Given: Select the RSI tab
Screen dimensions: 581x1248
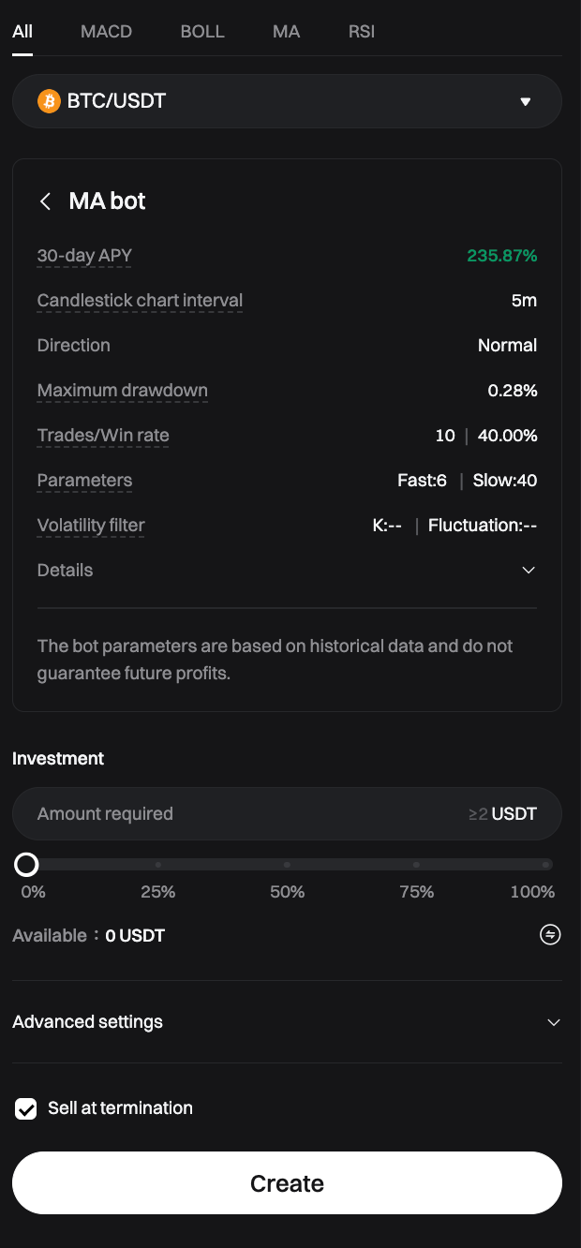Looking at the screenshot, I should pos(362,31).
